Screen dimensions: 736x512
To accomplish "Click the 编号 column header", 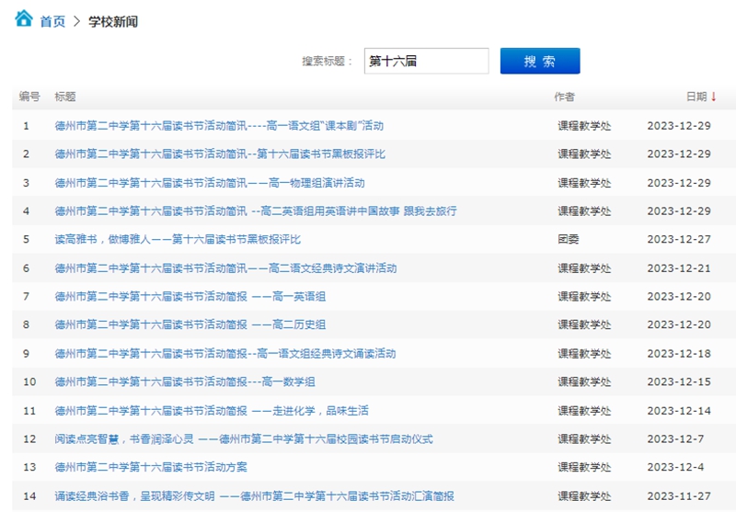I will (29, 97).
